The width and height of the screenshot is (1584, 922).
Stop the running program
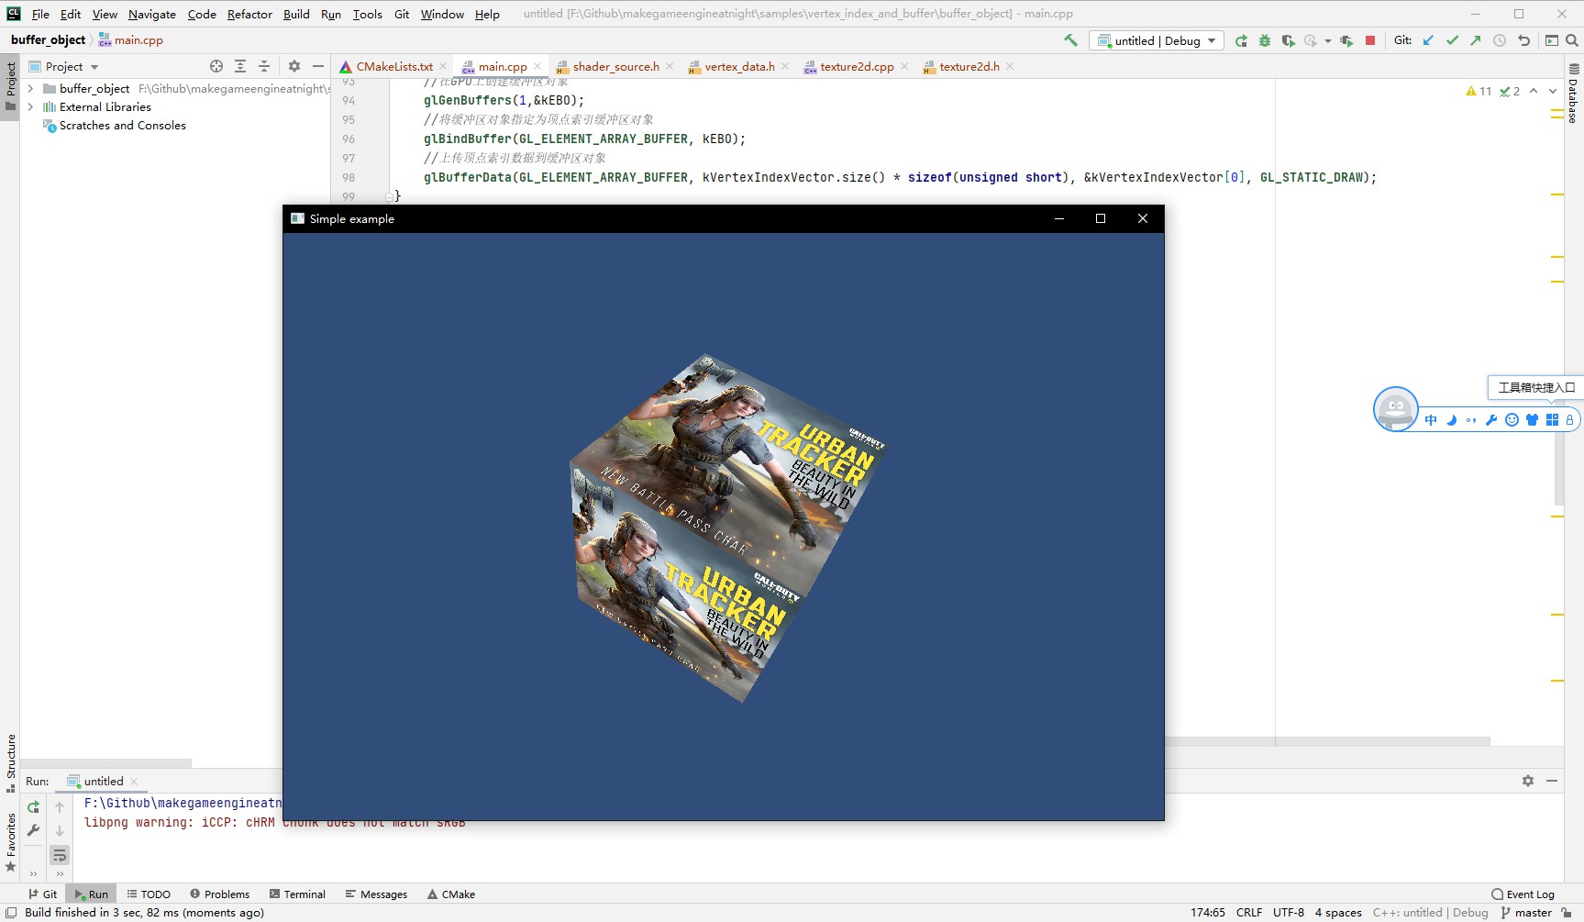pos(1370,40)
